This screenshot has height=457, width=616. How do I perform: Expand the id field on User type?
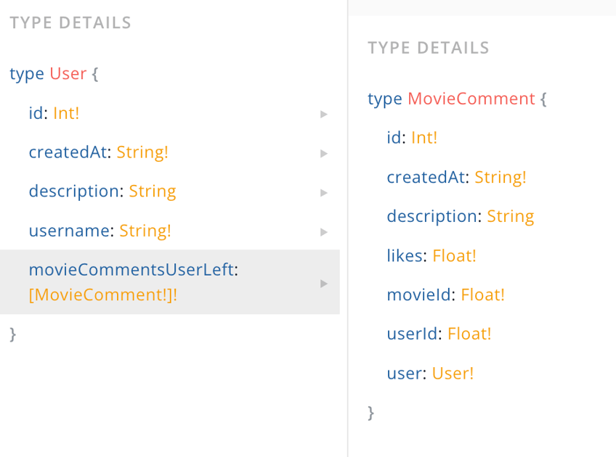point(324,114)
